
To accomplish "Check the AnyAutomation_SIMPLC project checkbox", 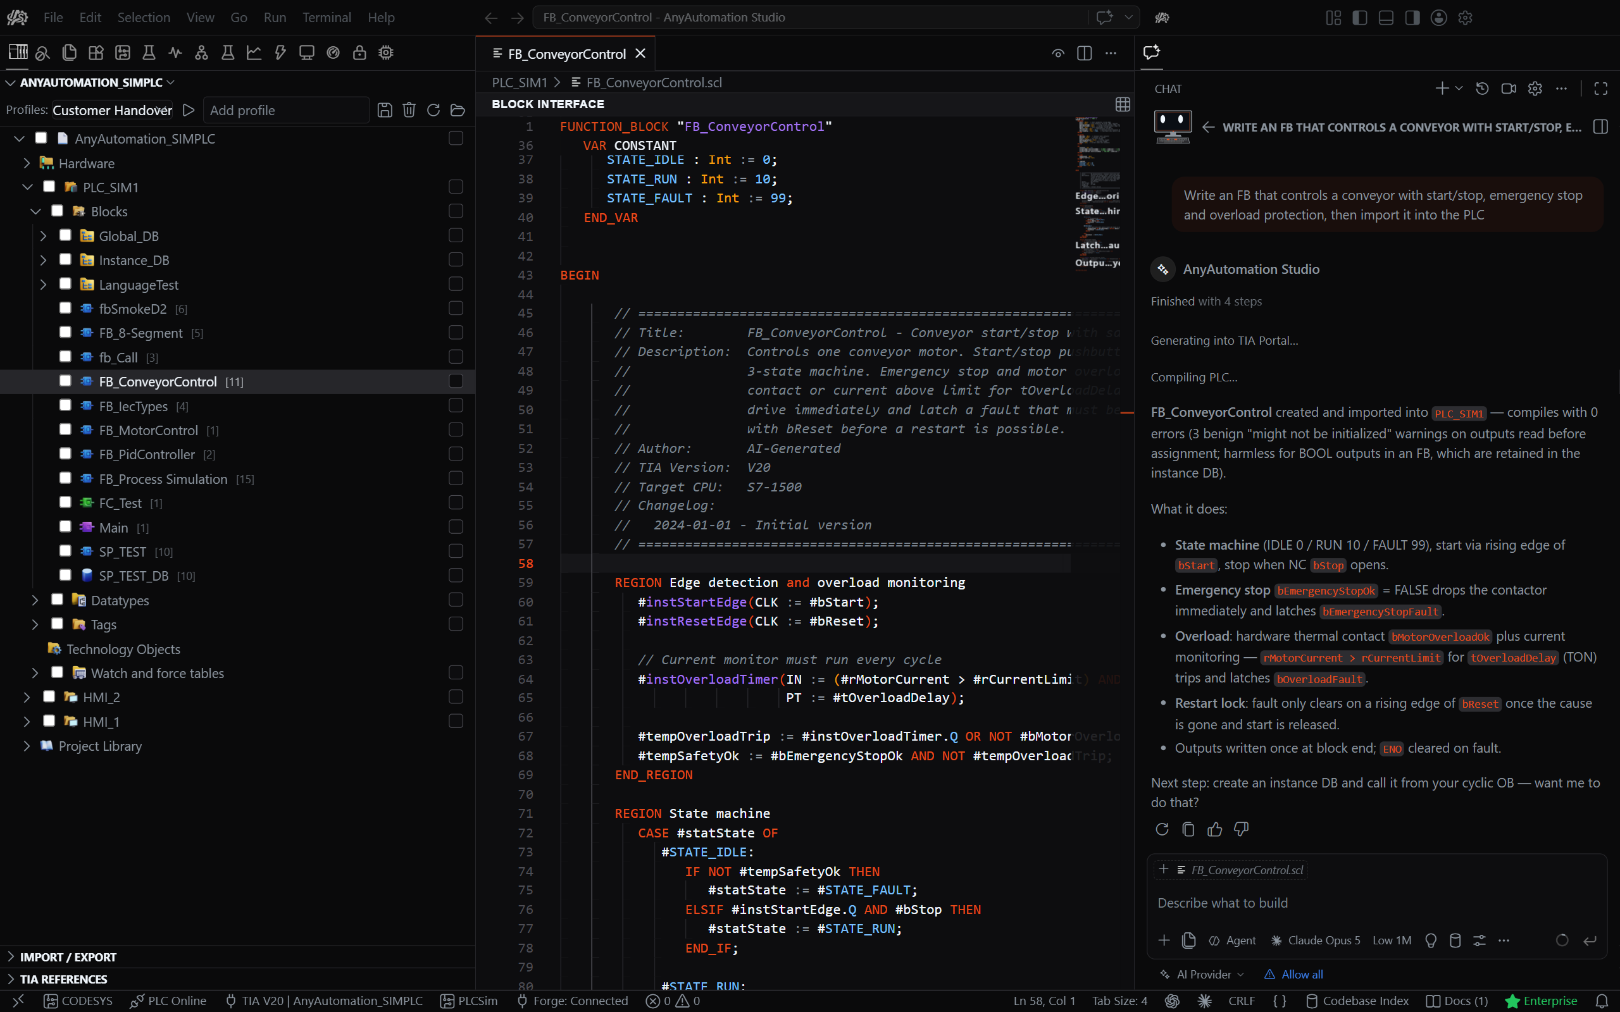I will pyautogui.click(x=41, y=138).
